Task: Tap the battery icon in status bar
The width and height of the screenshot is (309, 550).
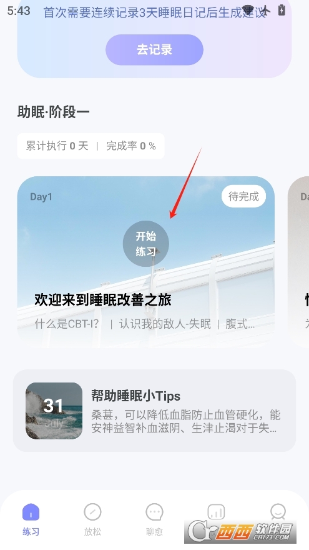Action: (x=282, y=11)
